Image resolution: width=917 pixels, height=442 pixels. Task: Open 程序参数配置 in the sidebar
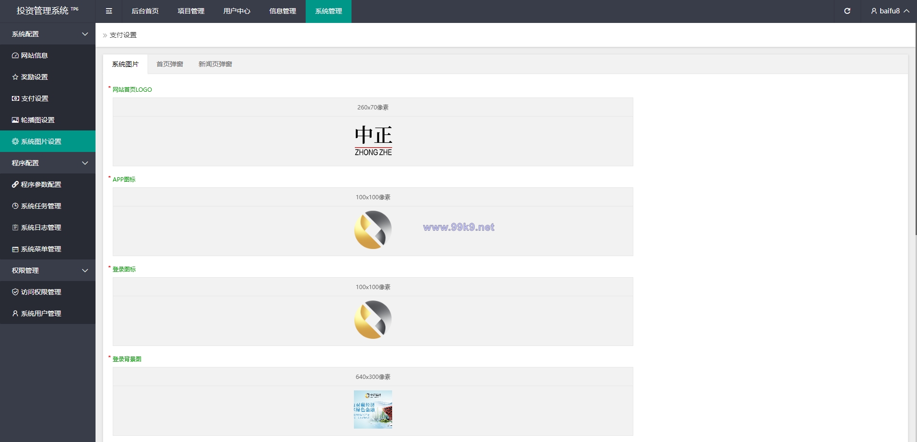coord(48,184)
